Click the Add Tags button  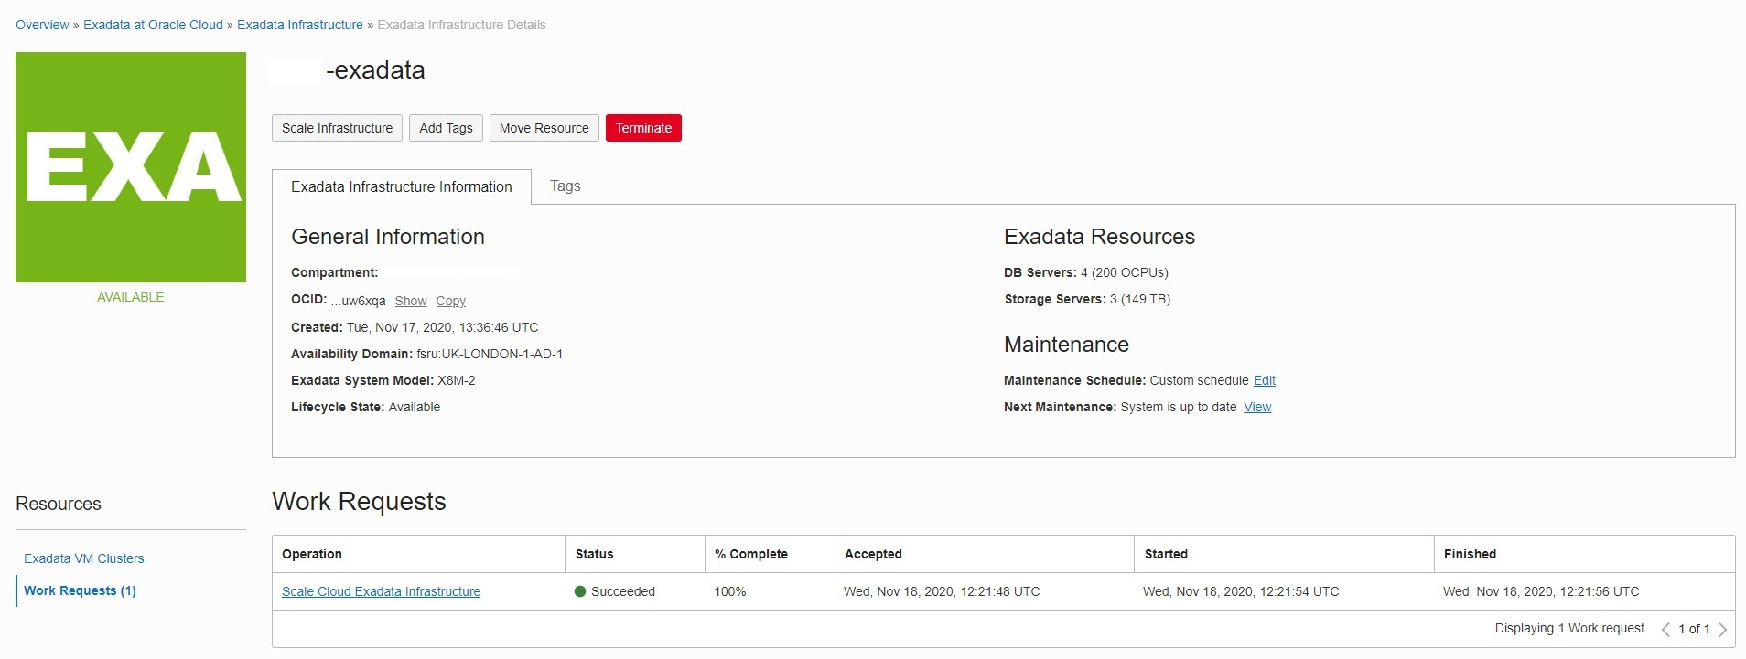tap(446, 128)
